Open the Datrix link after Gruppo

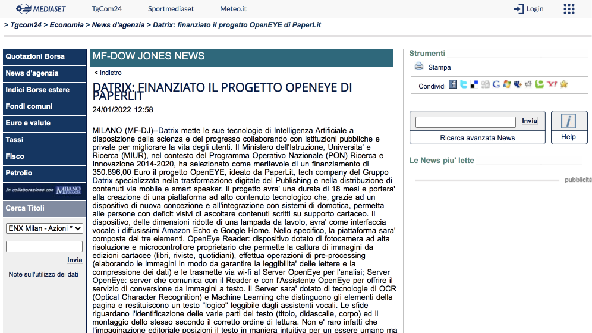[x=103, y=180]
